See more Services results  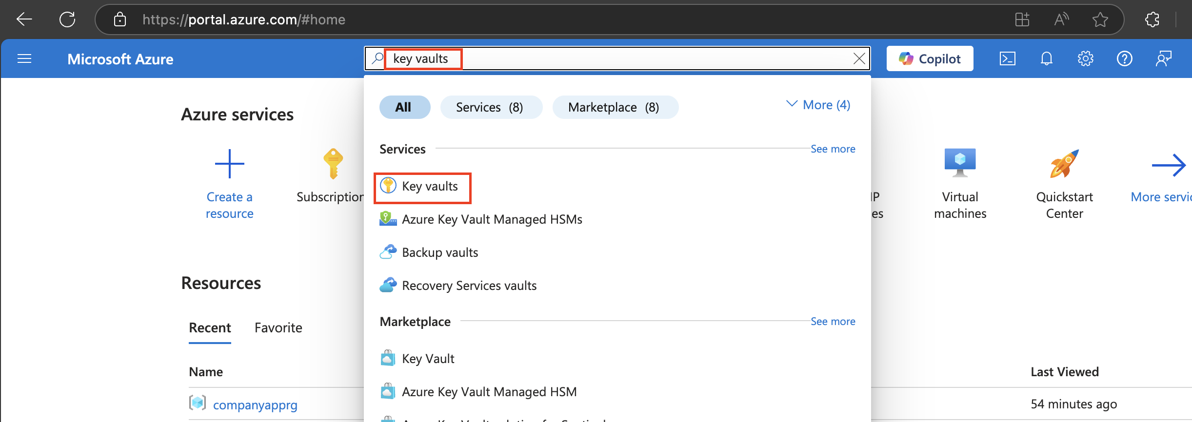[x=833, y=149]
